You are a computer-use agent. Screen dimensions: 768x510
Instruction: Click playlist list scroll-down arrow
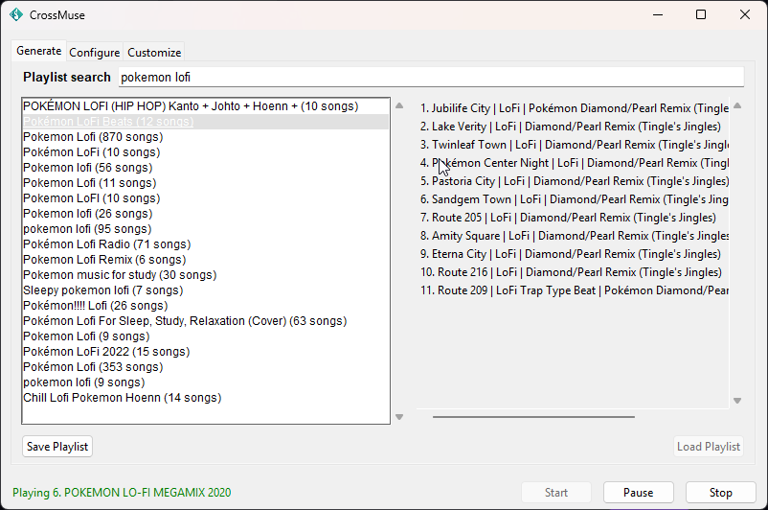pyautogui.click(x=399, y=417)
